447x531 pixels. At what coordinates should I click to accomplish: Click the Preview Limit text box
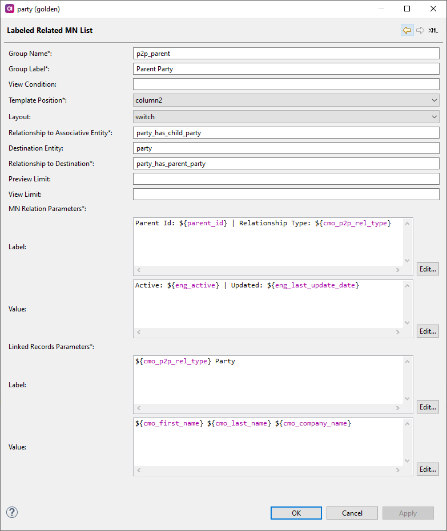pos(286,179)
